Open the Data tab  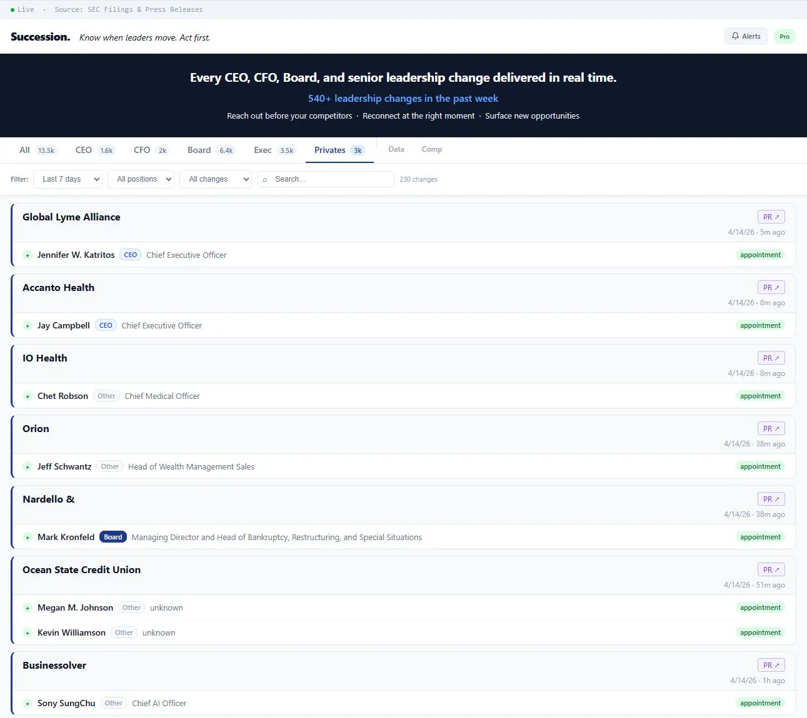tap(396, 149)
